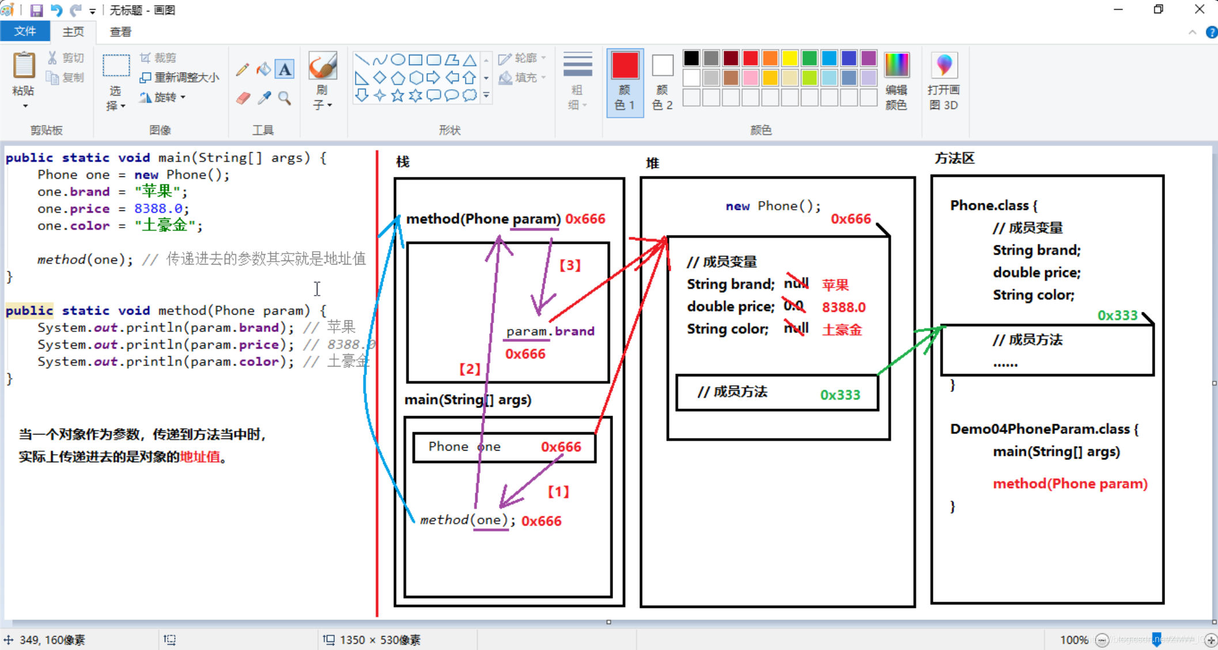The height and width of the screenshot is (650, 1218).
Task: Click the canvas bottom-center resize handle
Action: pyautogui.click(x=608, y=622)
